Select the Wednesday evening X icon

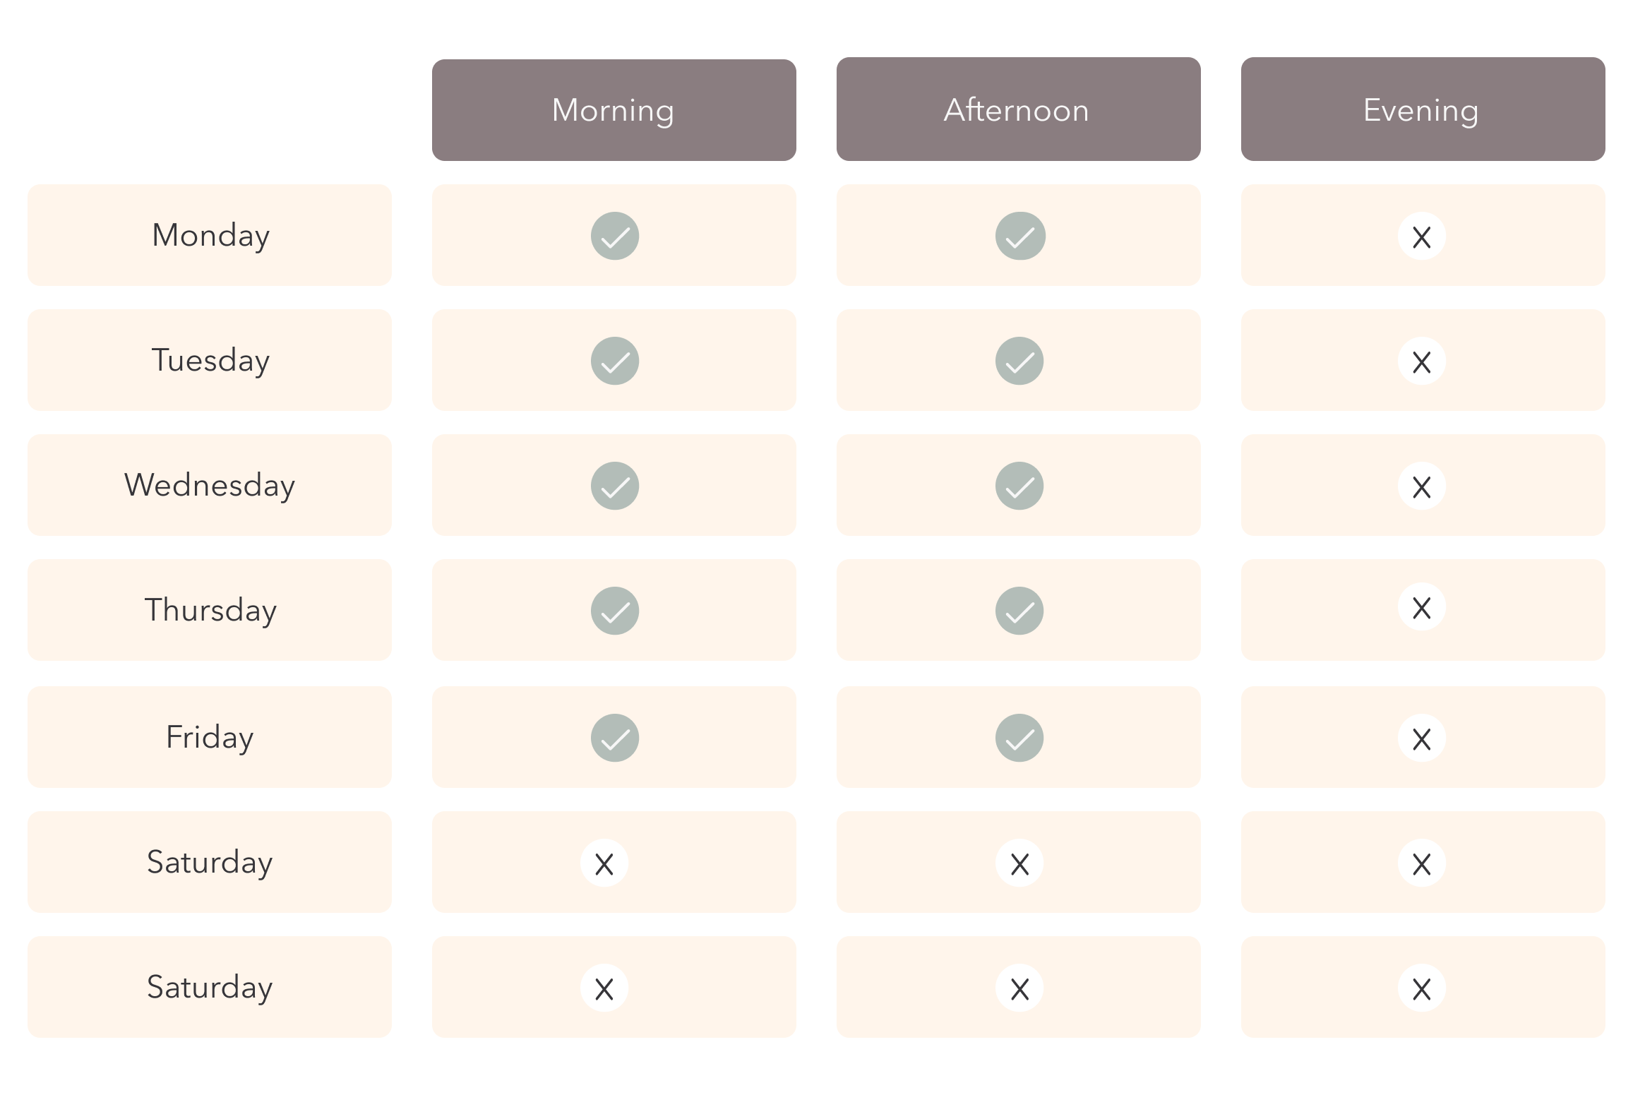1422,486
